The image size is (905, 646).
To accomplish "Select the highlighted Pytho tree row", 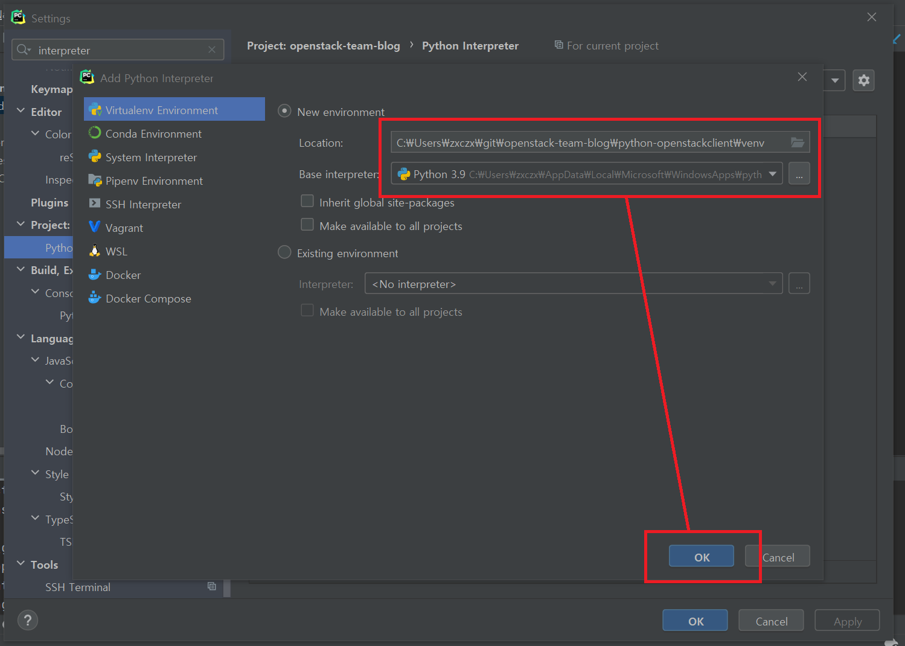I will pyautogui.click(x=39, y=248).
